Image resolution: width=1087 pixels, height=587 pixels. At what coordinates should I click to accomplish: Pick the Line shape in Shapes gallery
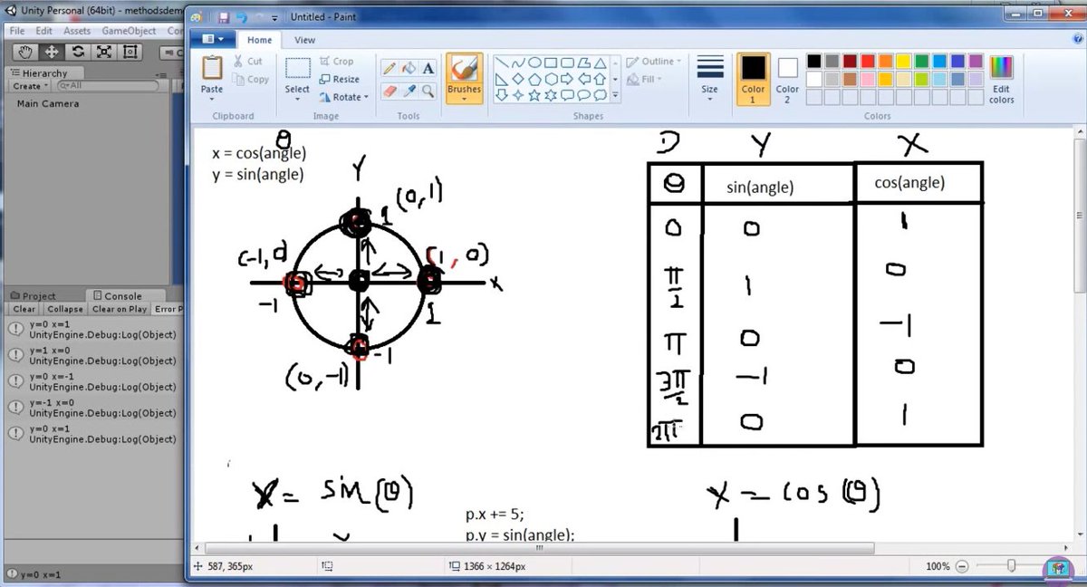point(501,63)
